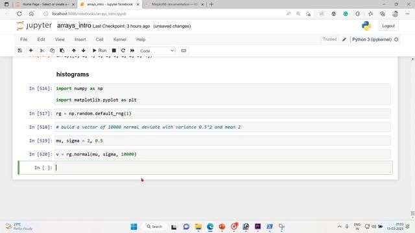The width and height of the screenshot is (415, 233).
Task: Click the Trusted notebook indicator
Action: (x=329, y=39)
